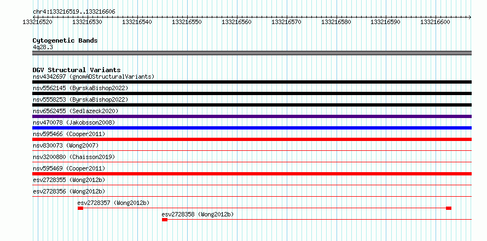
Task: Click the gray 4q28.3 cytogenetic band bar
Action: point(252,53)
